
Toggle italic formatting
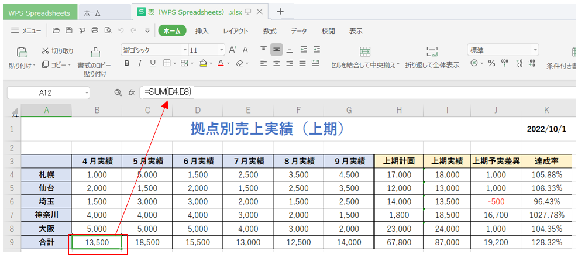[x=140, y=63]
